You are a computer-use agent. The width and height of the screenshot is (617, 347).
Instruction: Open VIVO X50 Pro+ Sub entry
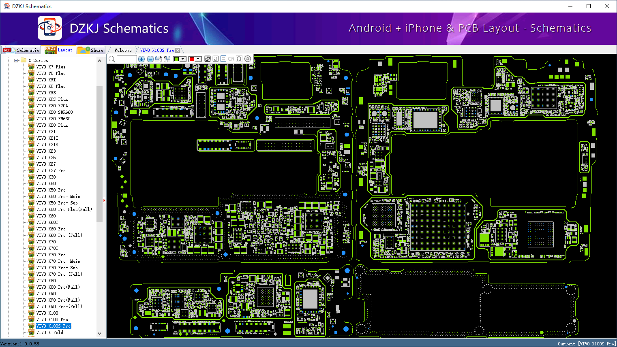click(x=57, y=203)
